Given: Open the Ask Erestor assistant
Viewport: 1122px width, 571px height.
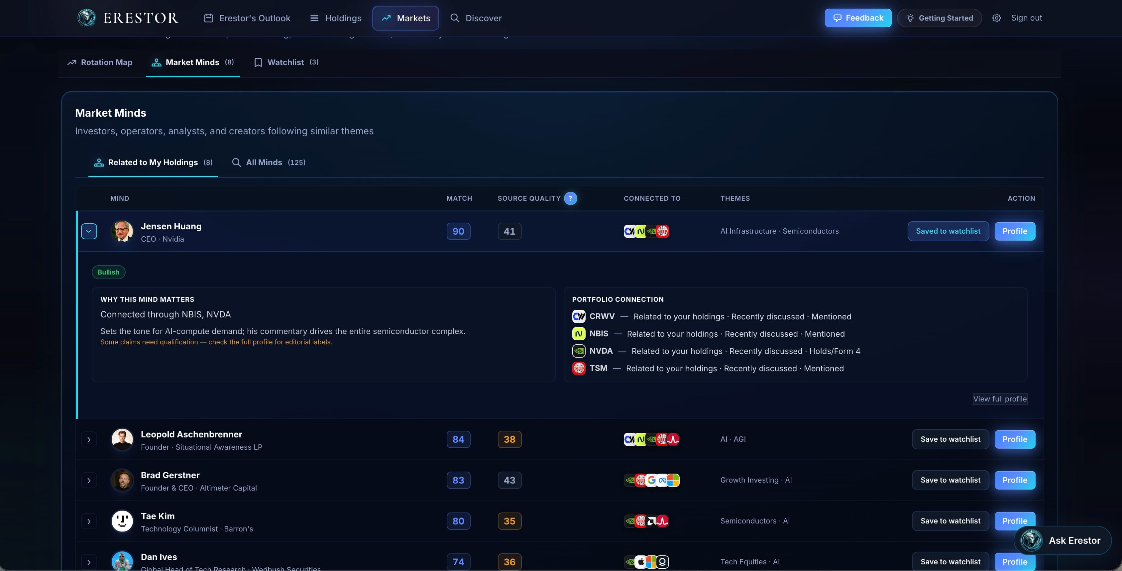Looking at the screenshot, I should [x=1062, y=540].
